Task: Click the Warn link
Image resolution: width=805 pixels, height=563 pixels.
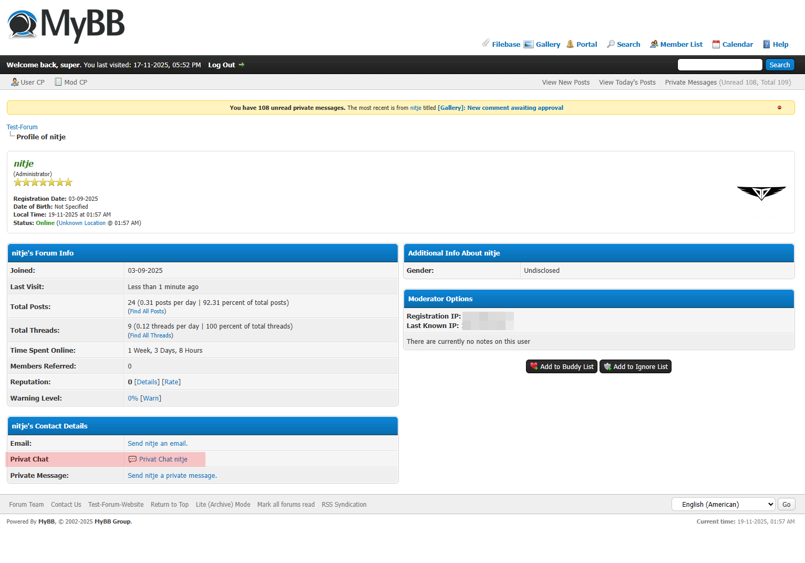Action: pyautogui.click(x=151, y=398)
